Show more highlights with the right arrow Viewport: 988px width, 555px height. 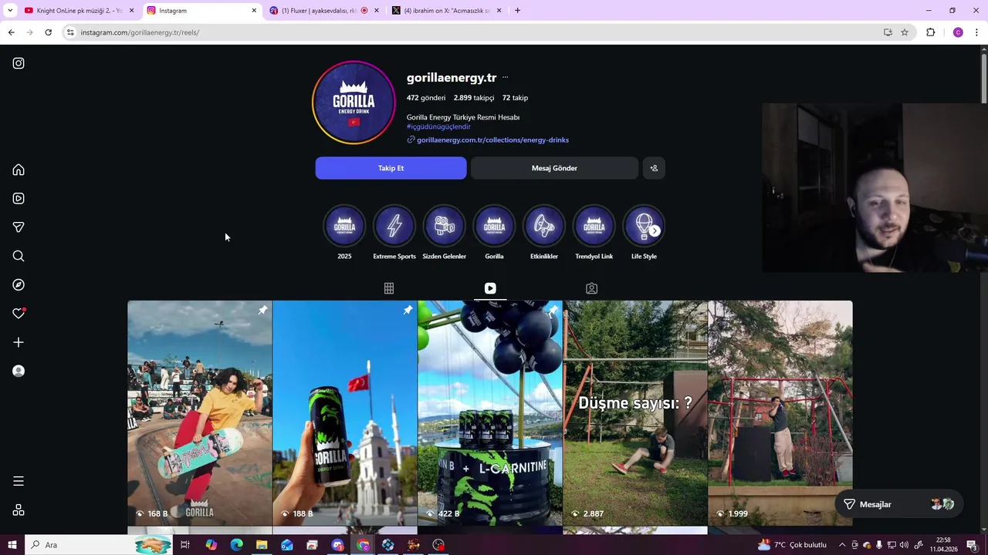[x=655, y=230]
